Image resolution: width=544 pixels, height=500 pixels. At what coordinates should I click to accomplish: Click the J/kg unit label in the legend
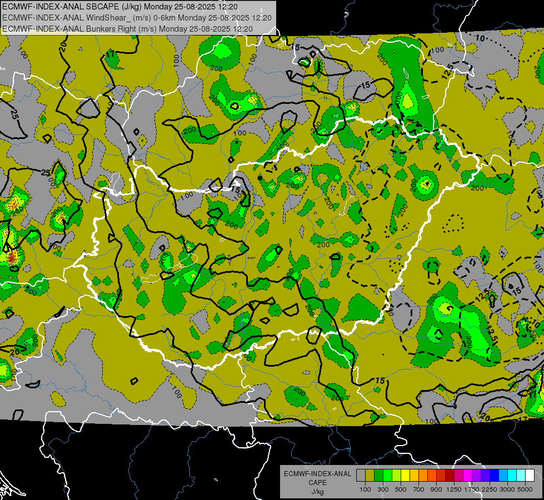(x=317, y=492)
